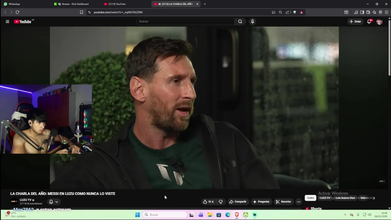
Task: Open YouTube notifications bell with 9+ badge
Action: (x=369, y=21)
